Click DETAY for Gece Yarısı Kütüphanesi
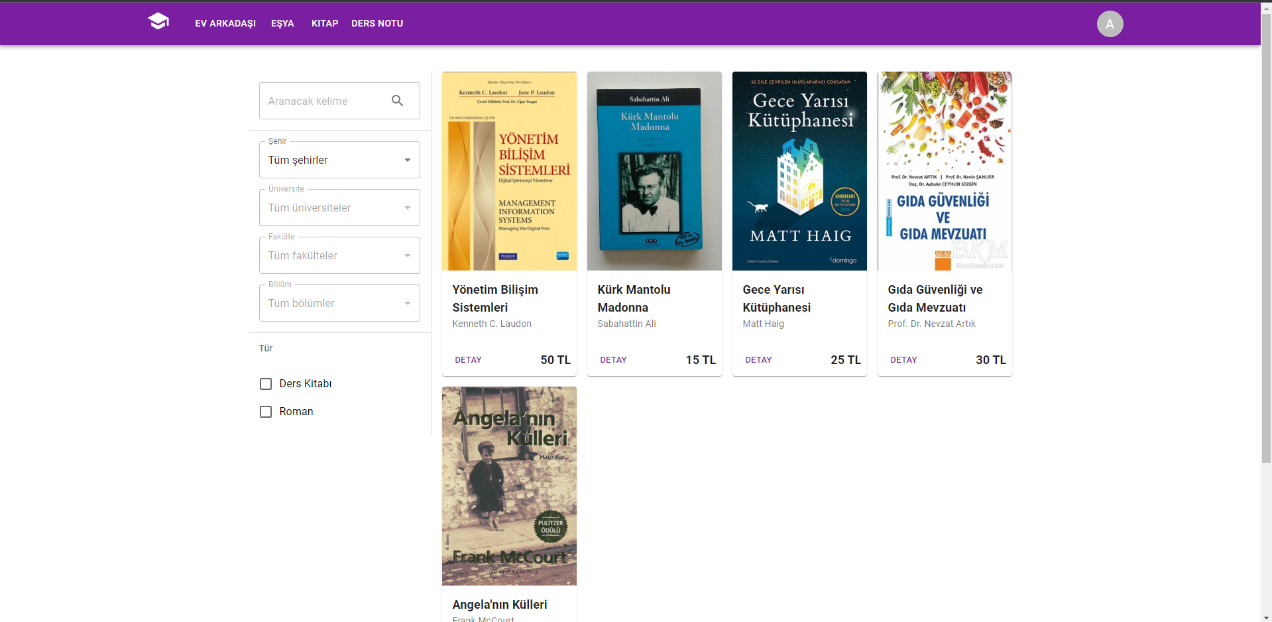Screen dimensions: 1272x622 758,359
